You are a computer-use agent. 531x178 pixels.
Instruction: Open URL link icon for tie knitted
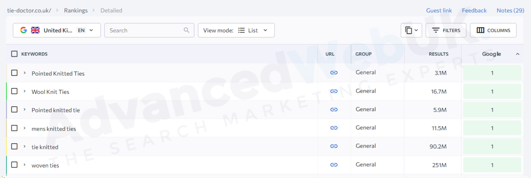pos(334,146)
